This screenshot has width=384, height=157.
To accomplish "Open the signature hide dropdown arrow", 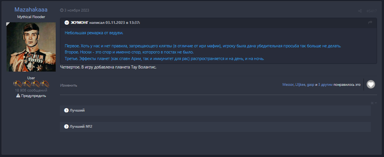I will (x=375, y=103).
